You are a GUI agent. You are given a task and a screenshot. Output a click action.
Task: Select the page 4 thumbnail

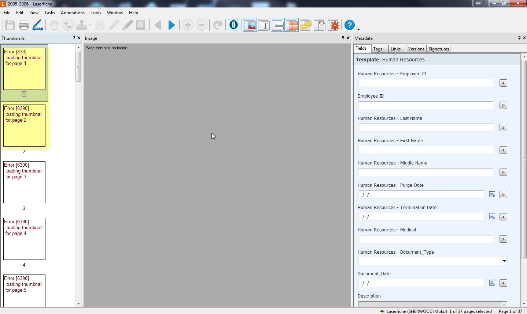tap(24, 239)
